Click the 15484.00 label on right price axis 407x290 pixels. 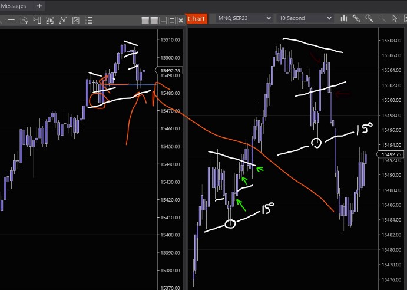point(391,220)
